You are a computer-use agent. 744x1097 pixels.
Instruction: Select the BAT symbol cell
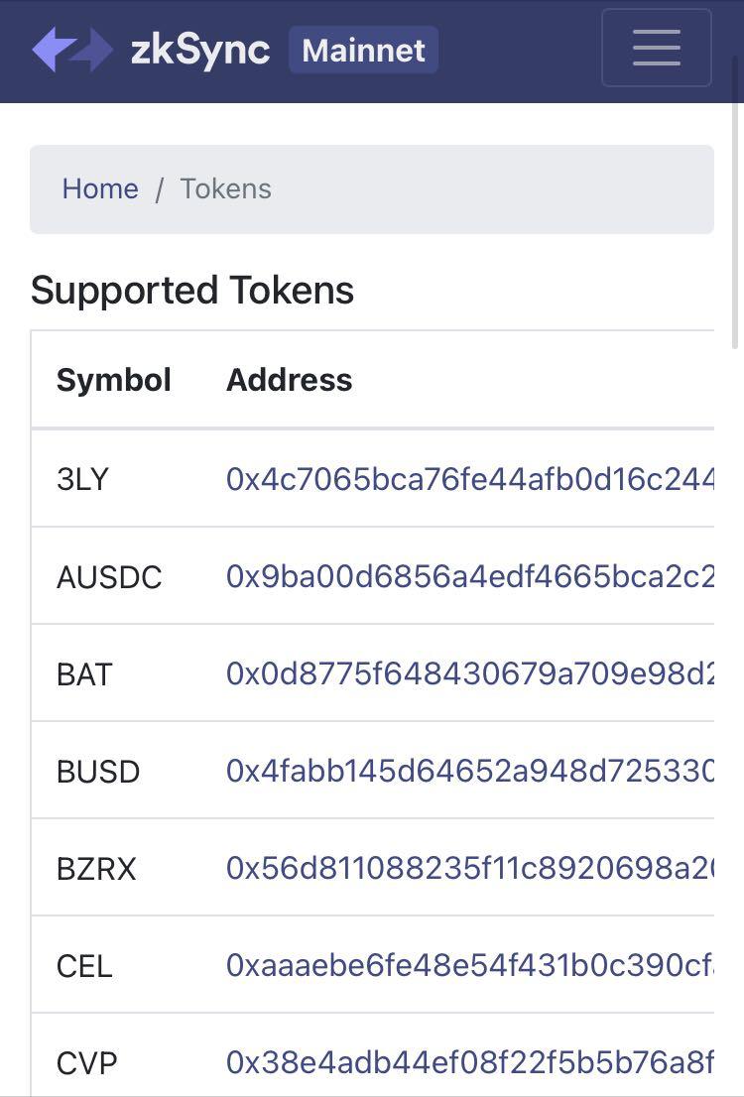[x=84, y=674]
